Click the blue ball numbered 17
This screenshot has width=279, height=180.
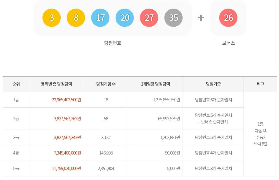[100, 18]
